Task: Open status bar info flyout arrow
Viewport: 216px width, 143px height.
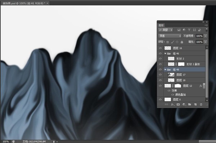Action: (x=54, y=142)
